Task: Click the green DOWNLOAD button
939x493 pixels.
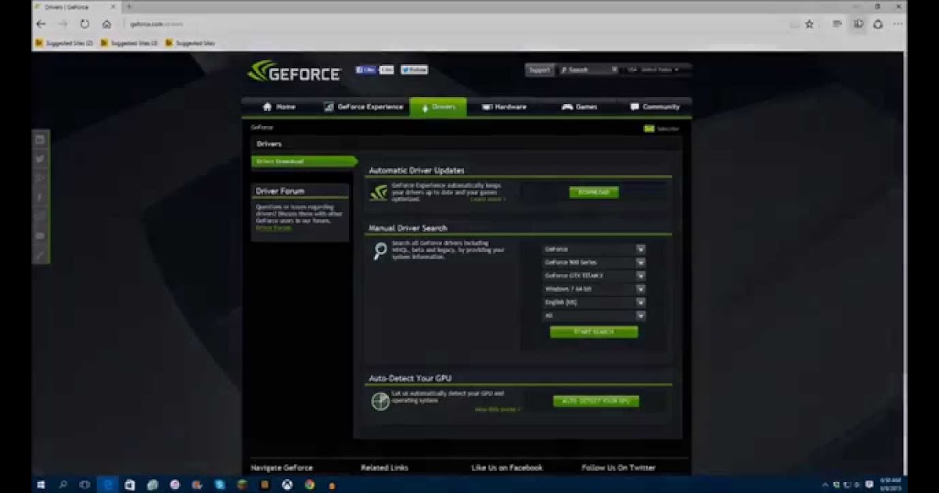Action: point(593,193)
